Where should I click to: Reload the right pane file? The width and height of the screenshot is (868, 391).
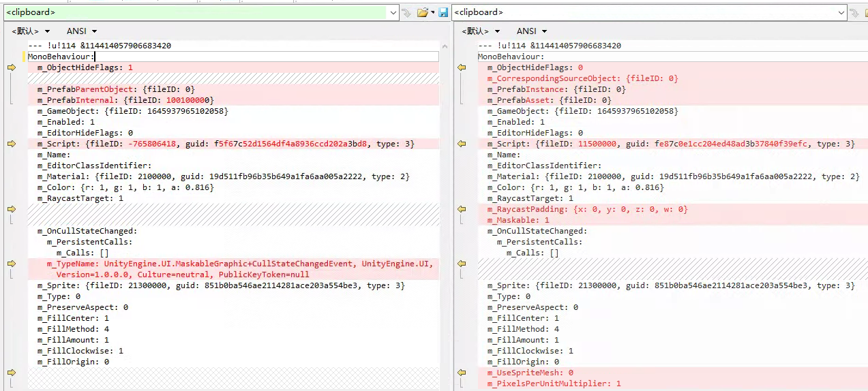[x=854, y=12]
